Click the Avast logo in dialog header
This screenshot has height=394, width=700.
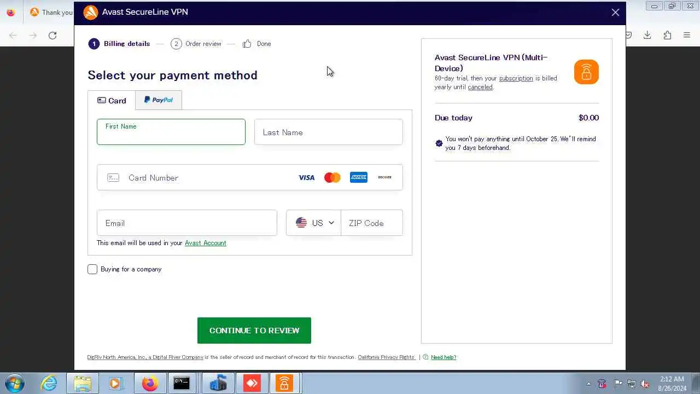click(91, 12)
